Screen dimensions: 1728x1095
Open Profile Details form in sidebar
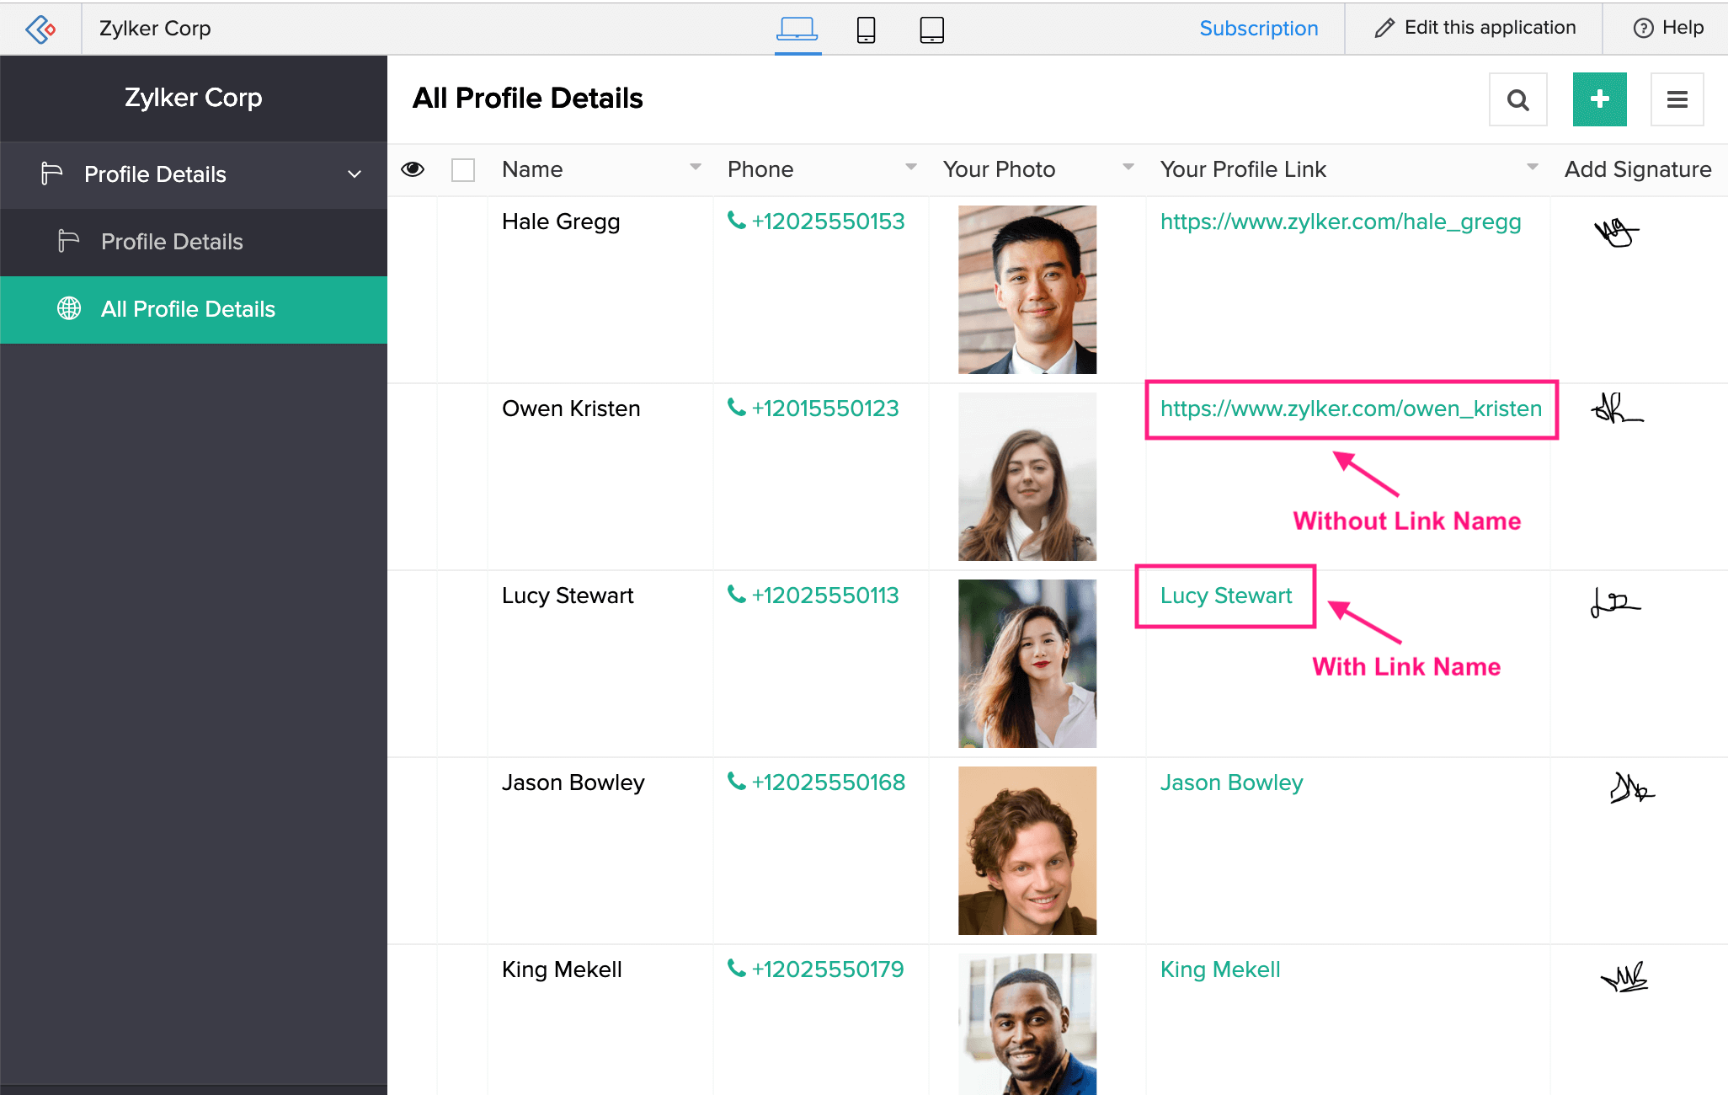[x=172, y=242]
